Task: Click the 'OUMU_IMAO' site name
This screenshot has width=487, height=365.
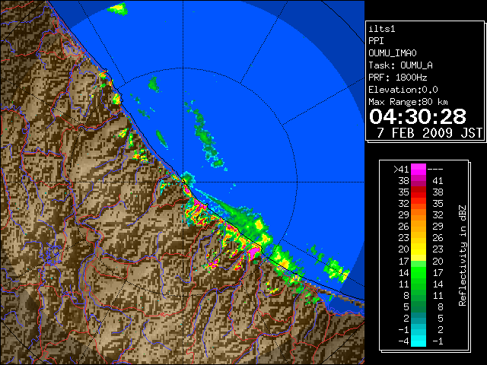Action: 393,53
